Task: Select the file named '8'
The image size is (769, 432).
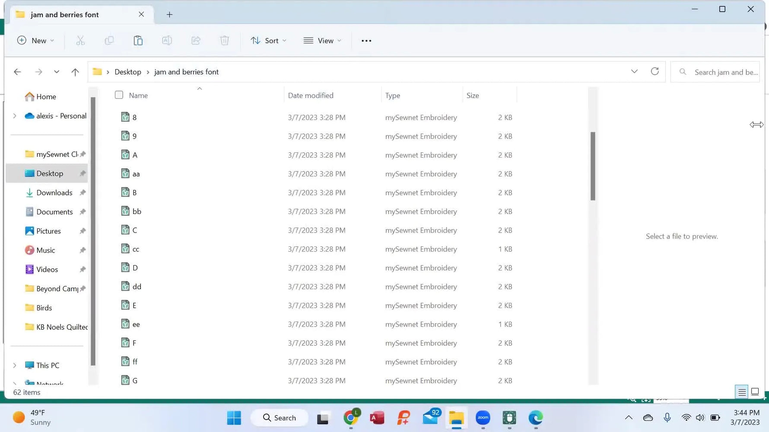Action: 134,117
